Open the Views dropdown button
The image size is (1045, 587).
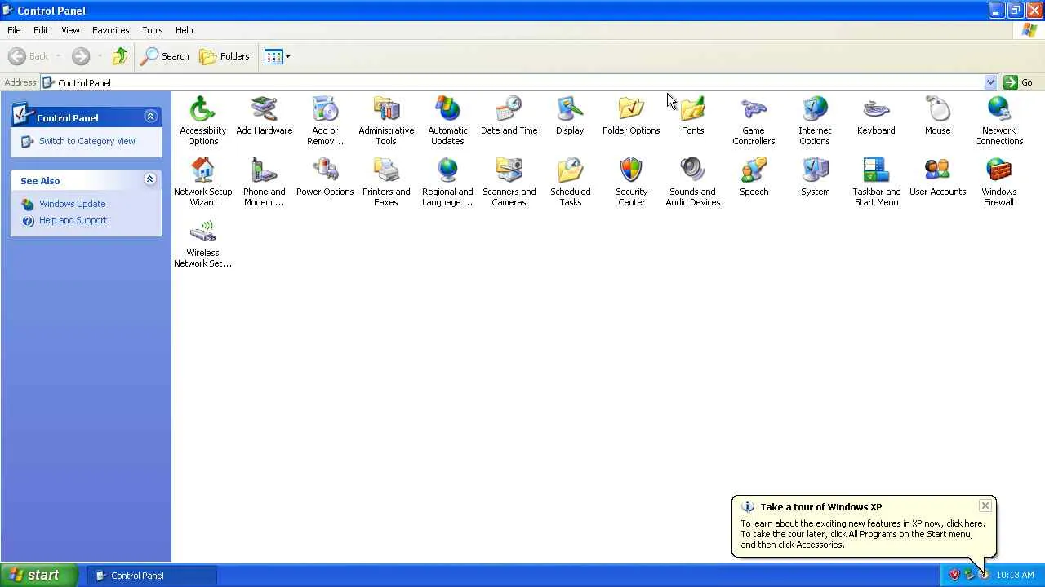coord(277,56)
